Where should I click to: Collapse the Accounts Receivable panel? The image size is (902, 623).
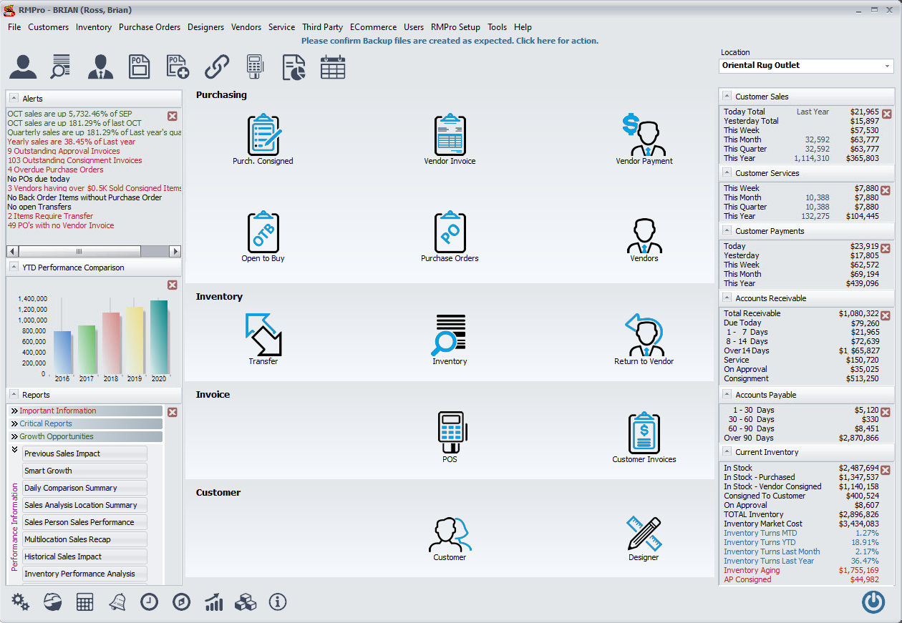tap(727, 298)
